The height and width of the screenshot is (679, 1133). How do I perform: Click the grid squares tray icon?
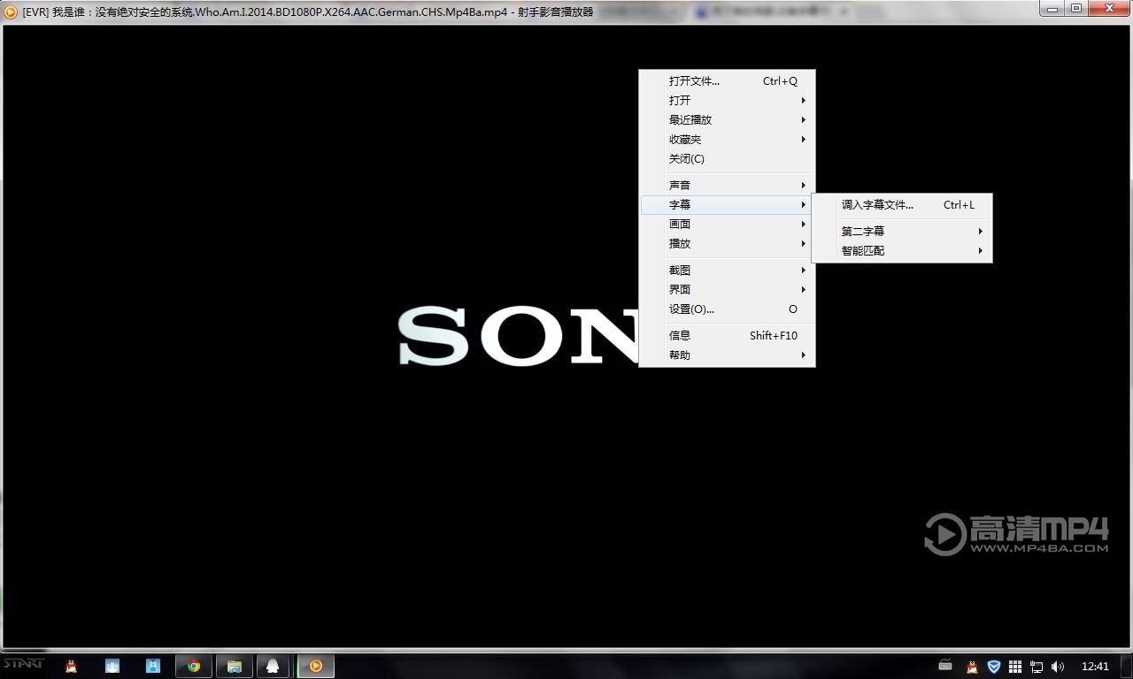click(x=1015, y=666)
